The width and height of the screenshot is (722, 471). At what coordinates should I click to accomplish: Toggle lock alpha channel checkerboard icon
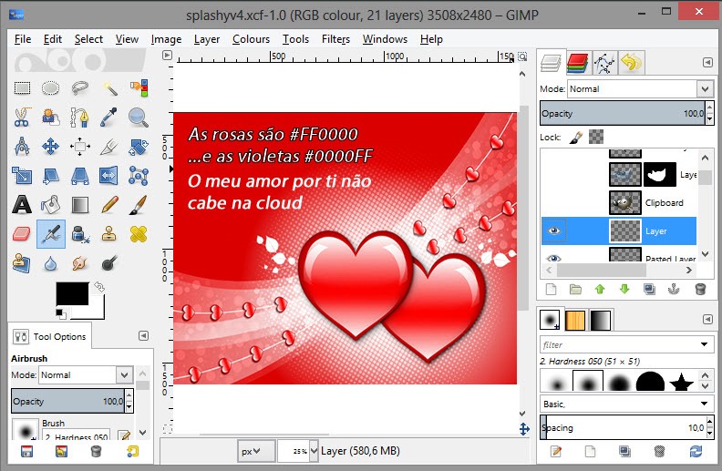click(595, 137)
